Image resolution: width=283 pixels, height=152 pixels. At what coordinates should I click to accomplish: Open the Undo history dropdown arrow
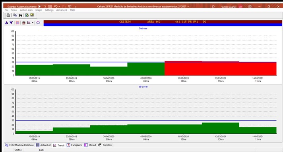59,7
